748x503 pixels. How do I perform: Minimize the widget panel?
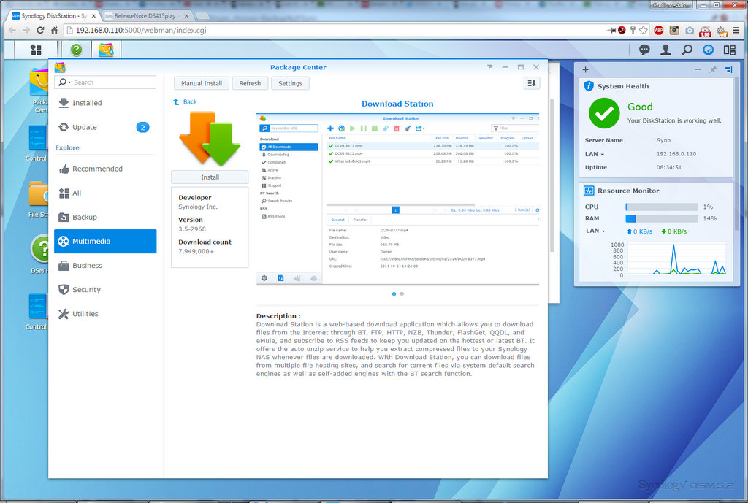(698, 69)
